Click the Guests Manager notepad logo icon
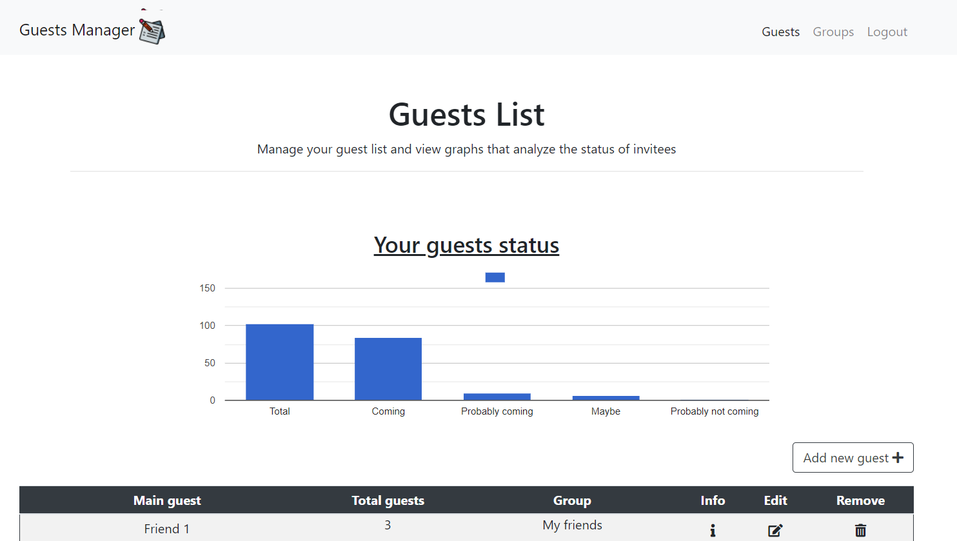 (152, 30)
